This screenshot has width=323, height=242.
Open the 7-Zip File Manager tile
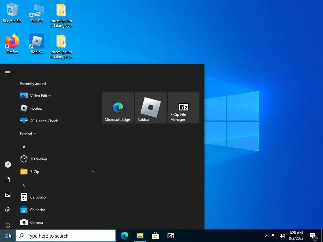click(184, 108)
